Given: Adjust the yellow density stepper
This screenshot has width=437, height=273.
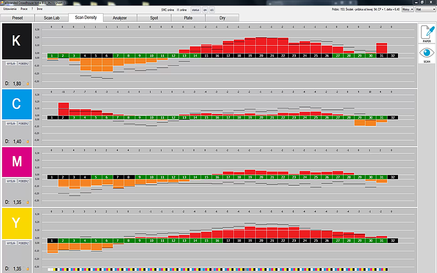Looking at the screenshot, I should tap(24, 269).
